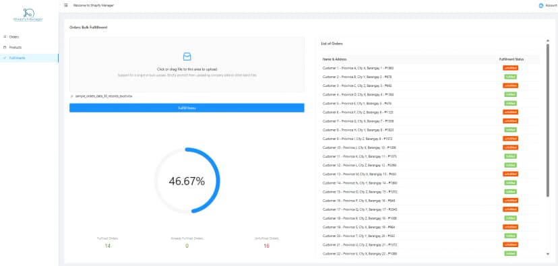Screen dimensions: 558x266
Task: Open the Account link
Action: (x=551, y=5)
